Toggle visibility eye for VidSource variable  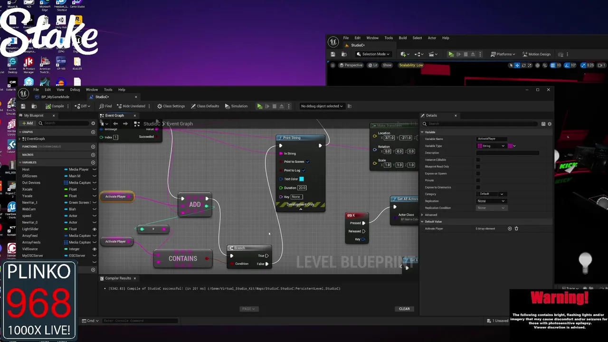(94, 249)
